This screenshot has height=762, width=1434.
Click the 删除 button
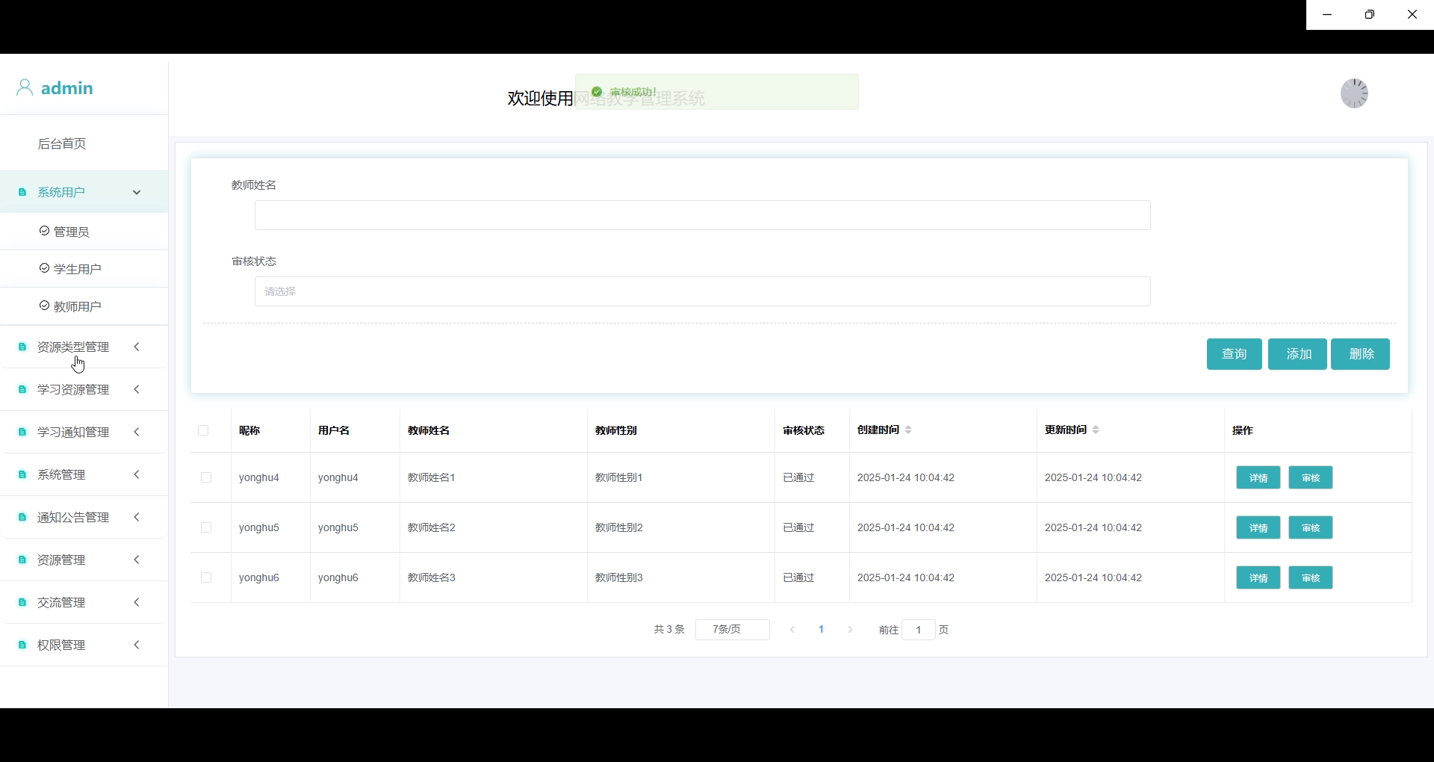tap(1360, 354)
